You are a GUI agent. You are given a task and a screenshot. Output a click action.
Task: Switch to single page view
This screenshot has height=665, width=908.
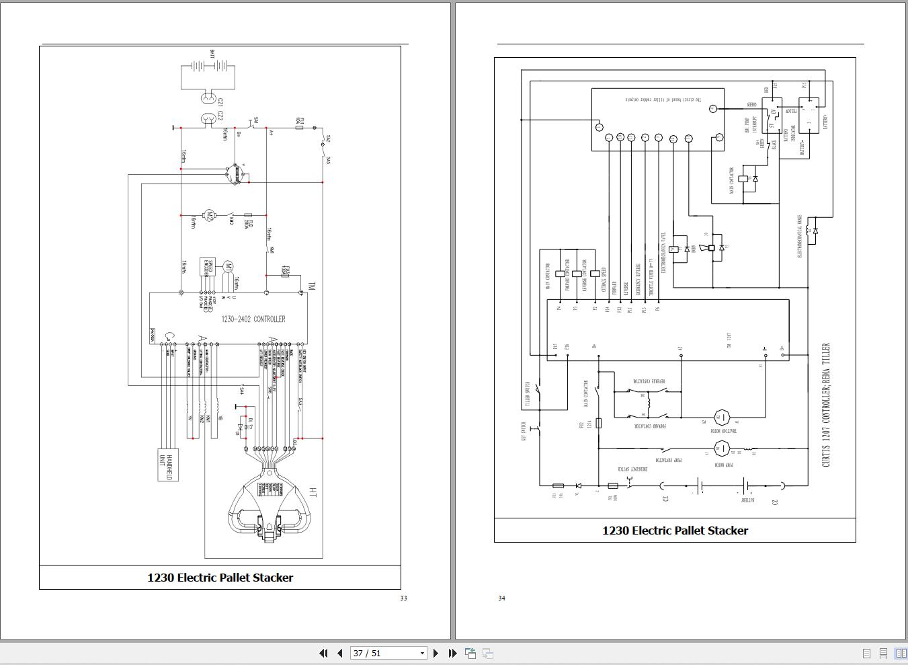(866, 653)
